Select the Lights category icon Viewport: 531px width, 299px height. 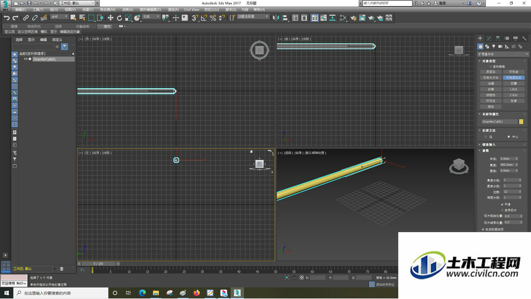click(494, 47)
